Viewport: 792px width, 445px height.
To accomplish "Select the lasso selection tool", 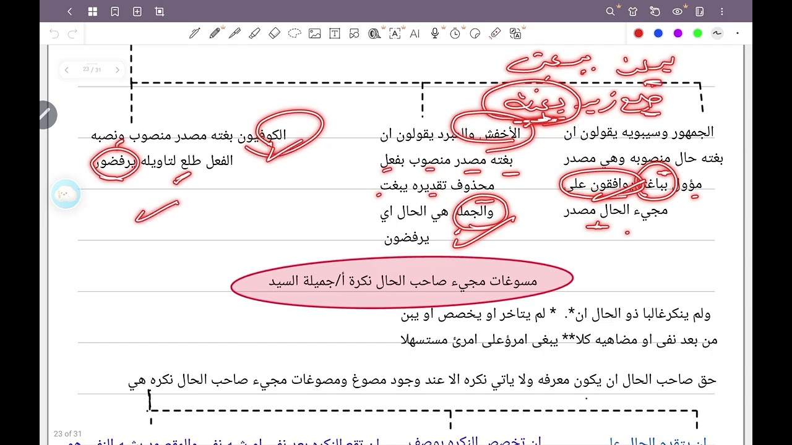I will pyautogui.click(x=295, y=33).
